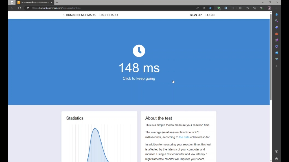The image size is (289, 162).
Task: Open the DASHBOARD menu item
Action: click(109, 15)
